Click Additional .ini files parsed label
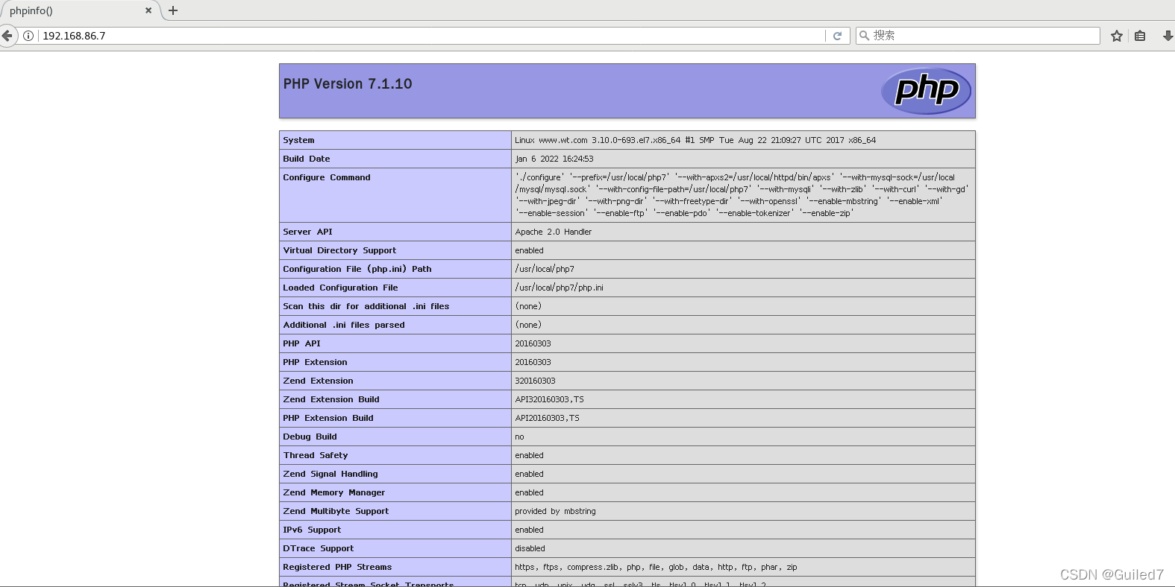Screen dimensions: 1175x587 tap(344, 325)
